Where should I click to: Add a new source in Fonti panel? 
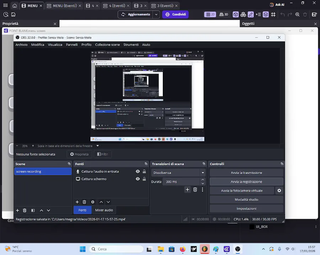[77, 202]
